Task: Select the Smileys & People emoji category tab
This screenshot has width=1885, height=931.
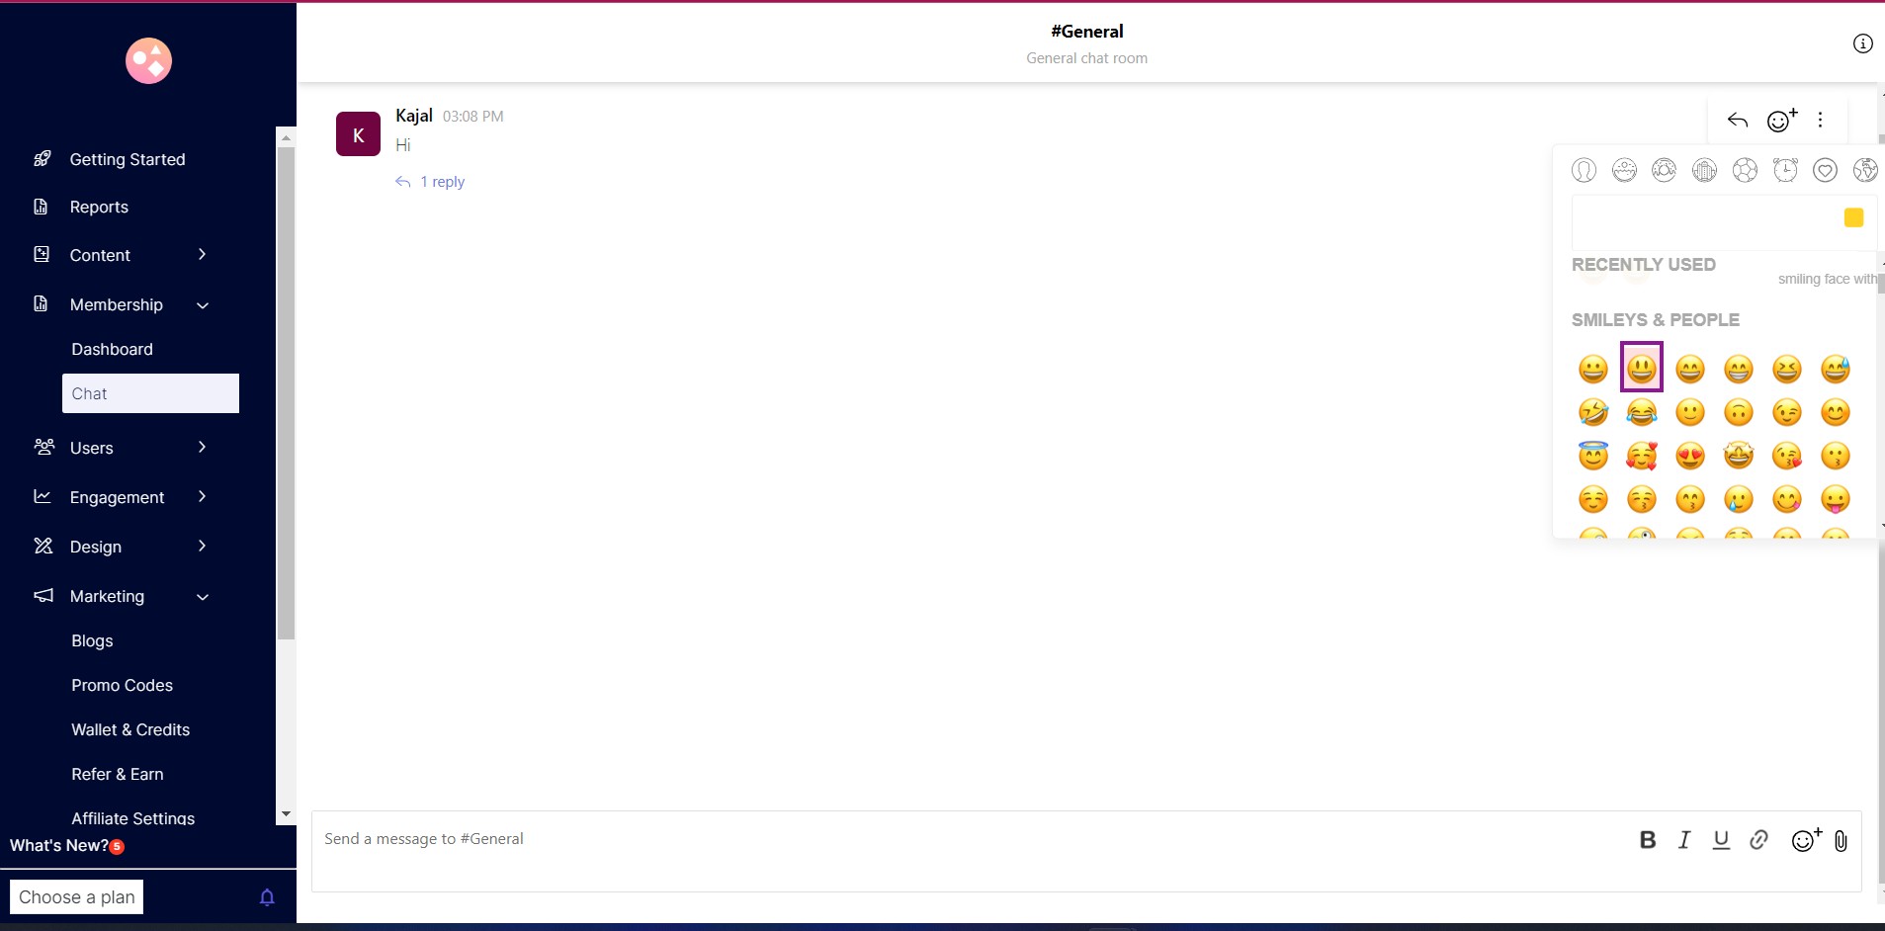Action: click(x=1584, y=170)
